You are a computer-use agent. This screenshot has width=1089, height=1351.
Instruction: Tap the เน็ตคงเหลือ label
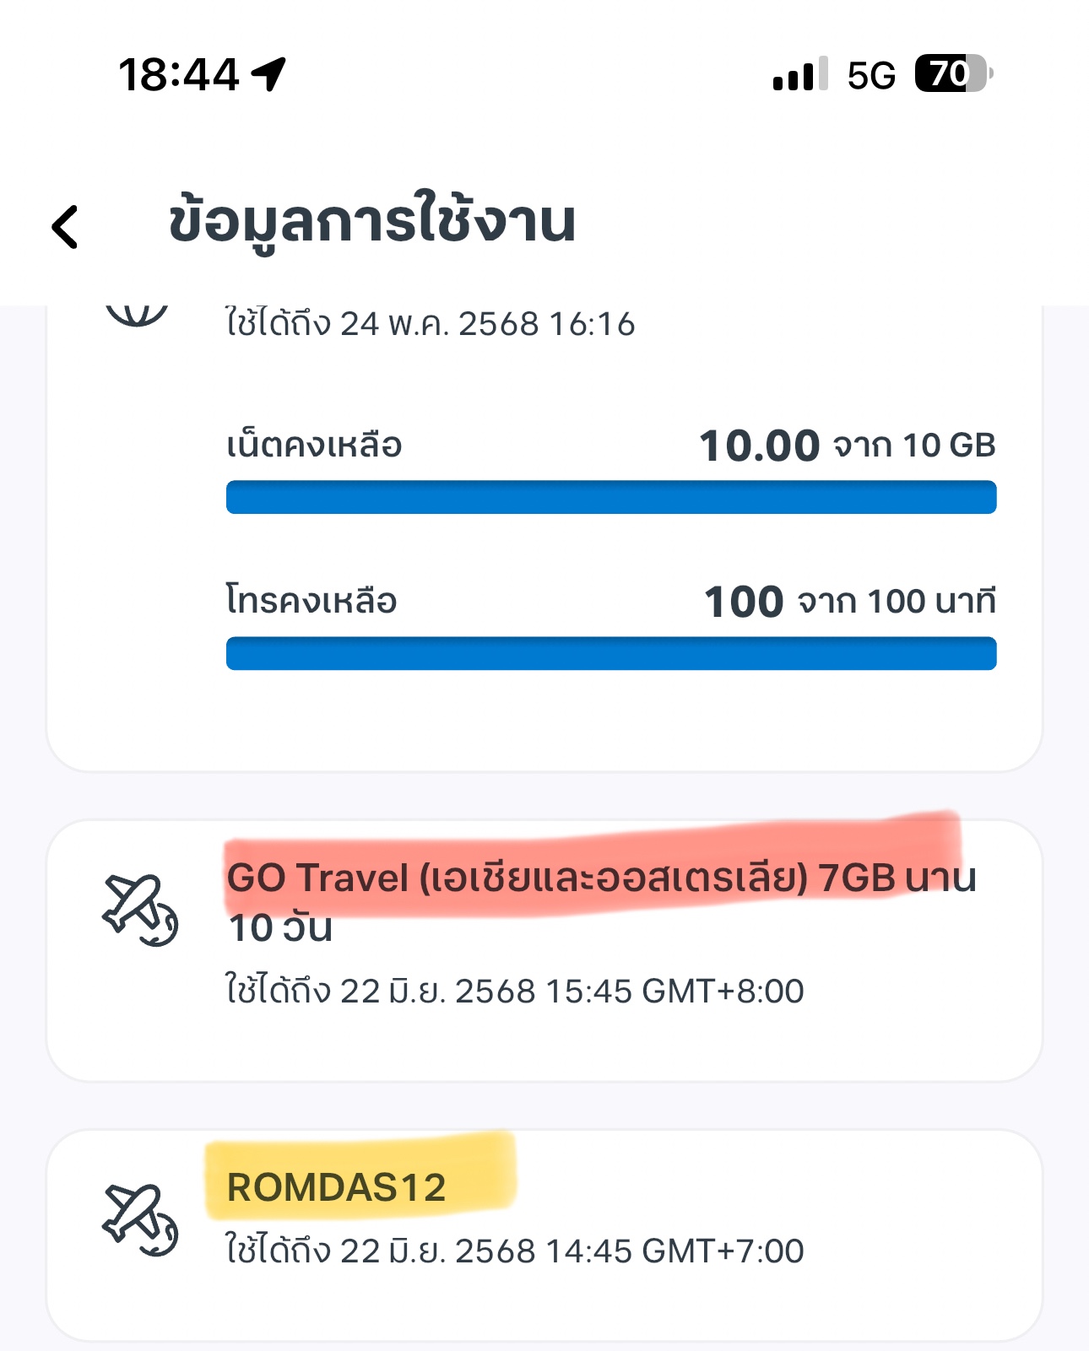coord(314,445)
